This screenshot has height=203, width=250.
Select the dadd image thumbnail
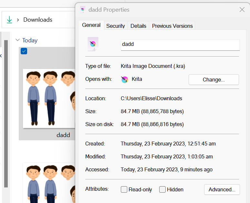click(48, 98)
